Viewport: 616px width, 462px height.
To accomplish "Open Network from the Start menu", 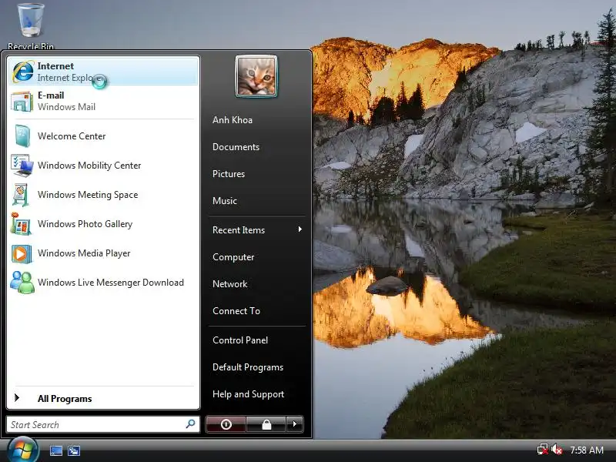I will [229, 283].
